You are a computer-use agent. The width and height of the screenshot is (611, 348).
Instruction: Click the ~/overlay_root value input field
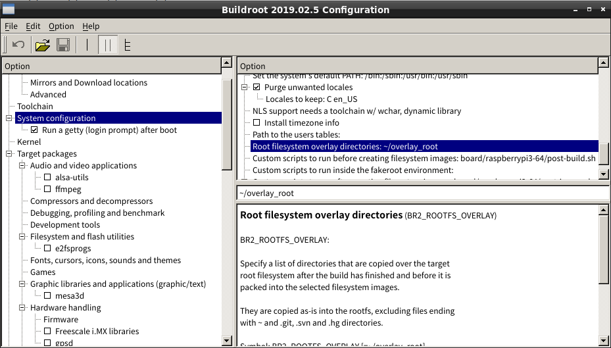(424, 193)
